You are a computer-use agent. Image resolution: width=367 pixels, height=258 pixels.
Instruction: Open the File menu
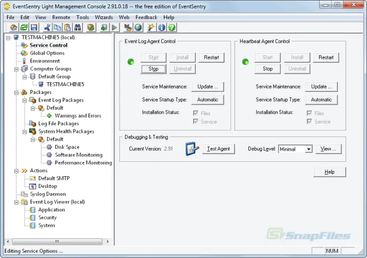click(10, 18)
